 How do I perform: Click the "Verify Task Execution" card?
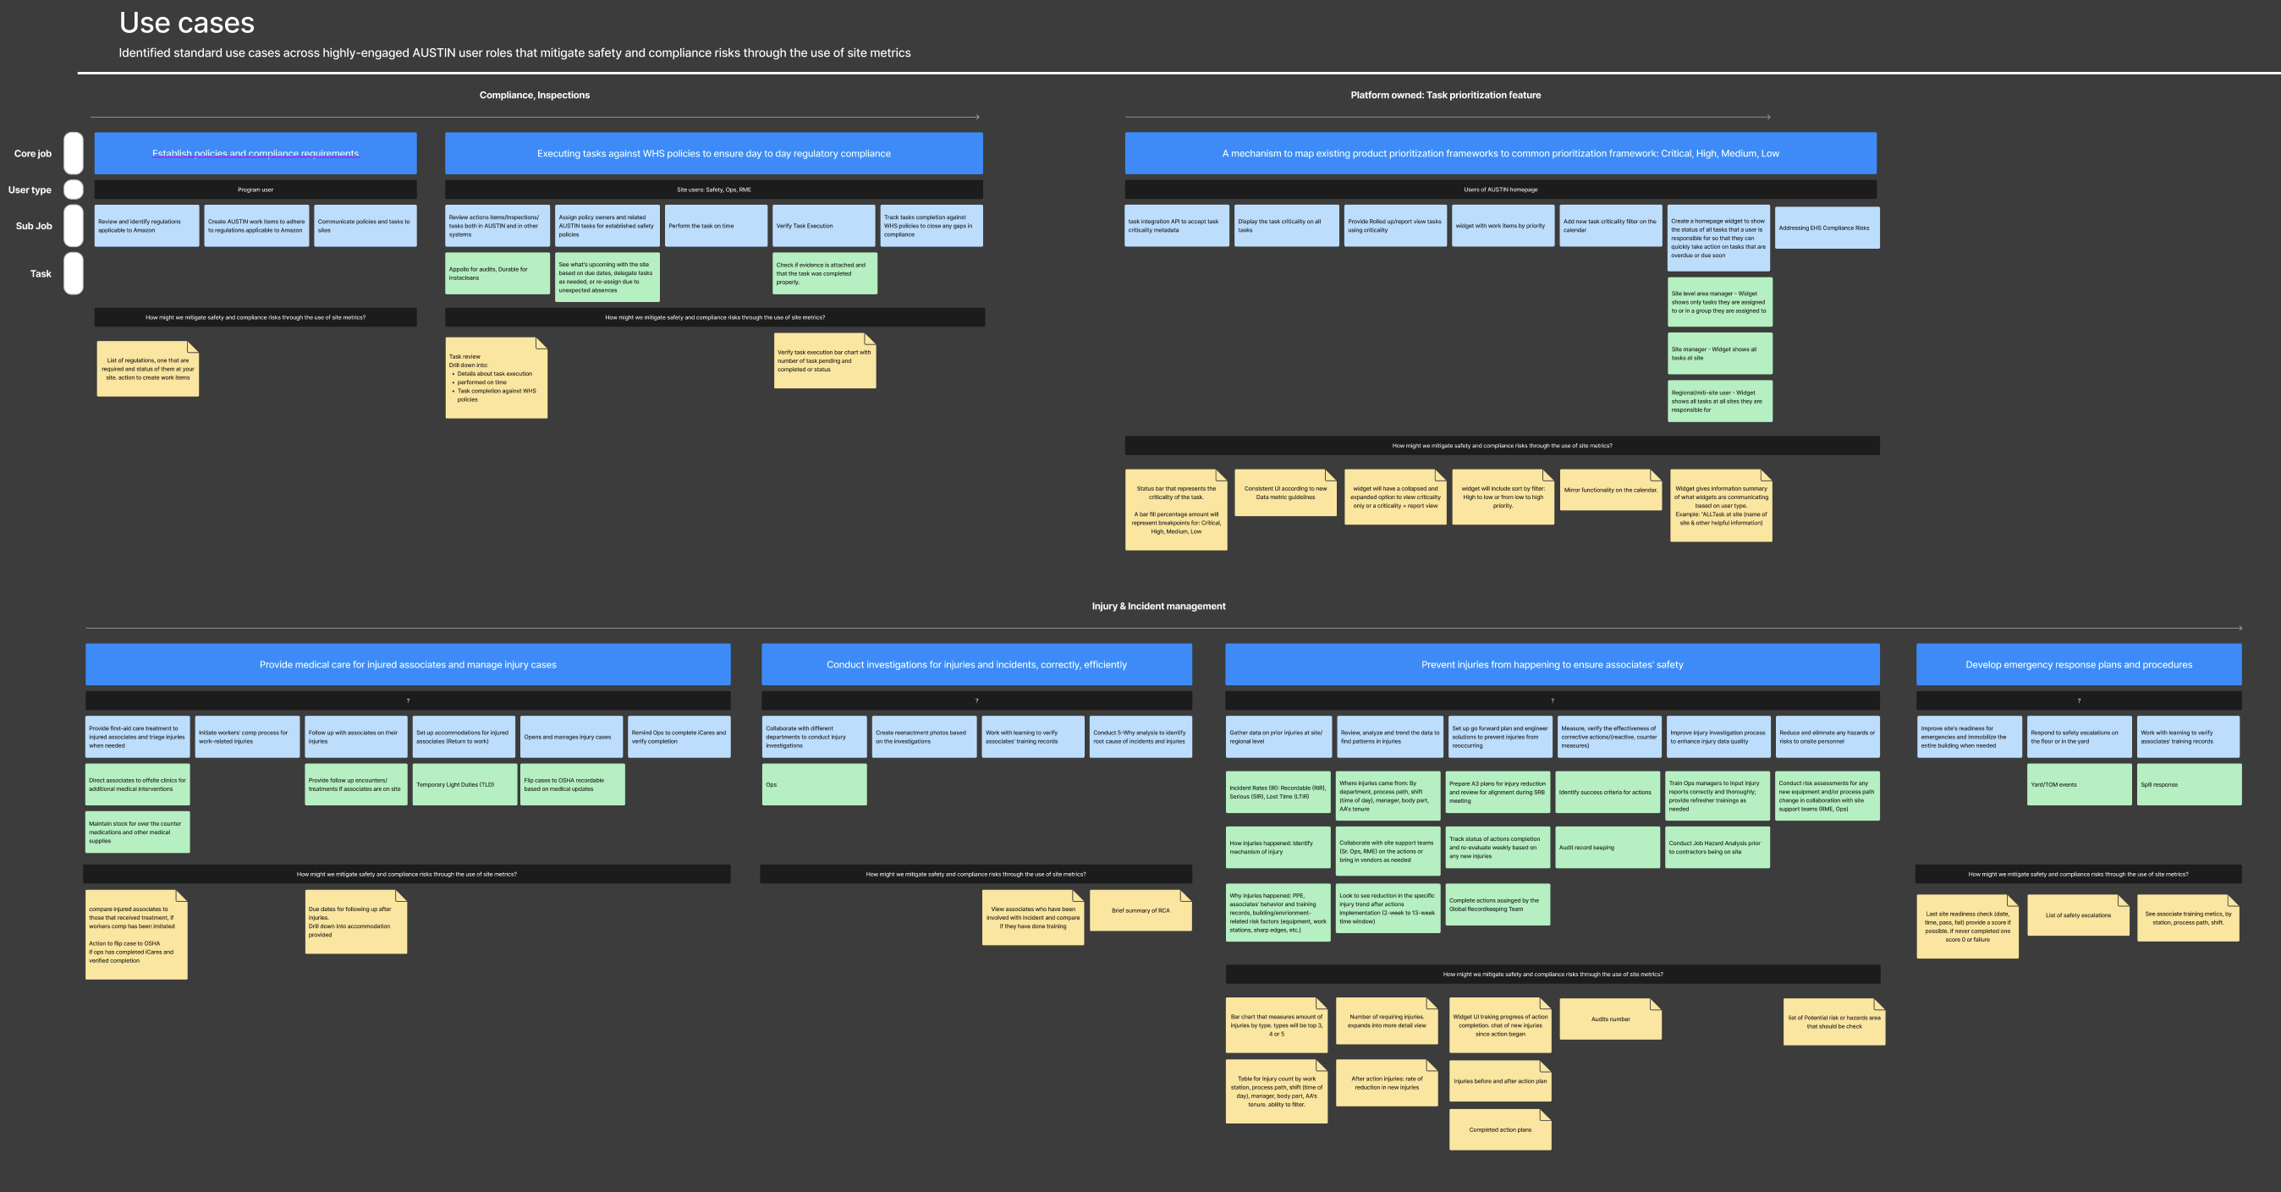[823, 225]
